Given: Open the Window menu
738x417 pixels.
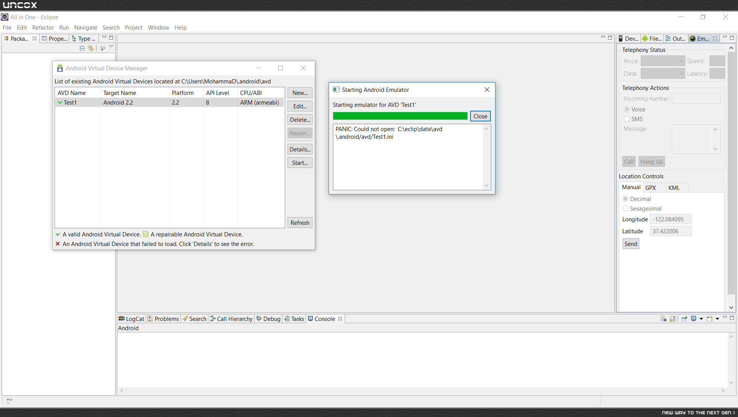Looking at the screenshot, I should click(158, 27).
